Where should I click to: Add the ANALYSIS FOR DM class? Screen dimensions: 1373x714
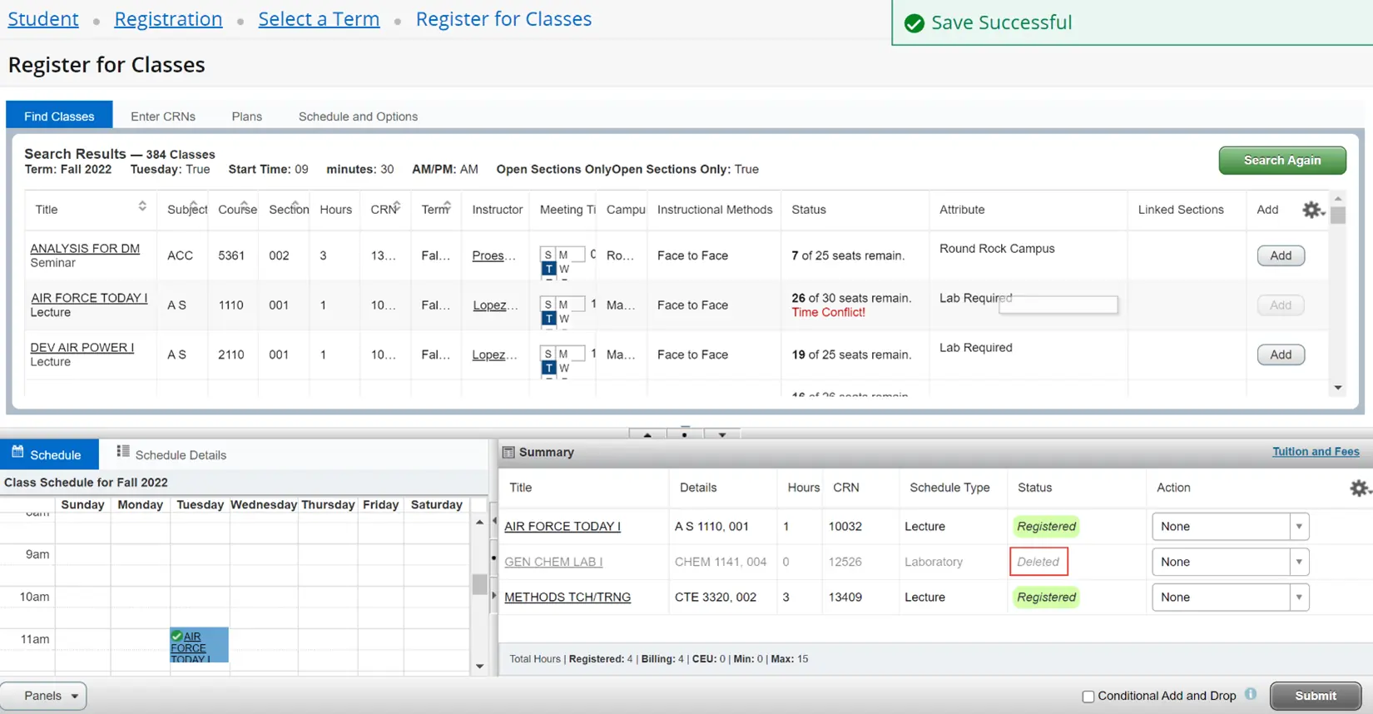point(1281,255)
